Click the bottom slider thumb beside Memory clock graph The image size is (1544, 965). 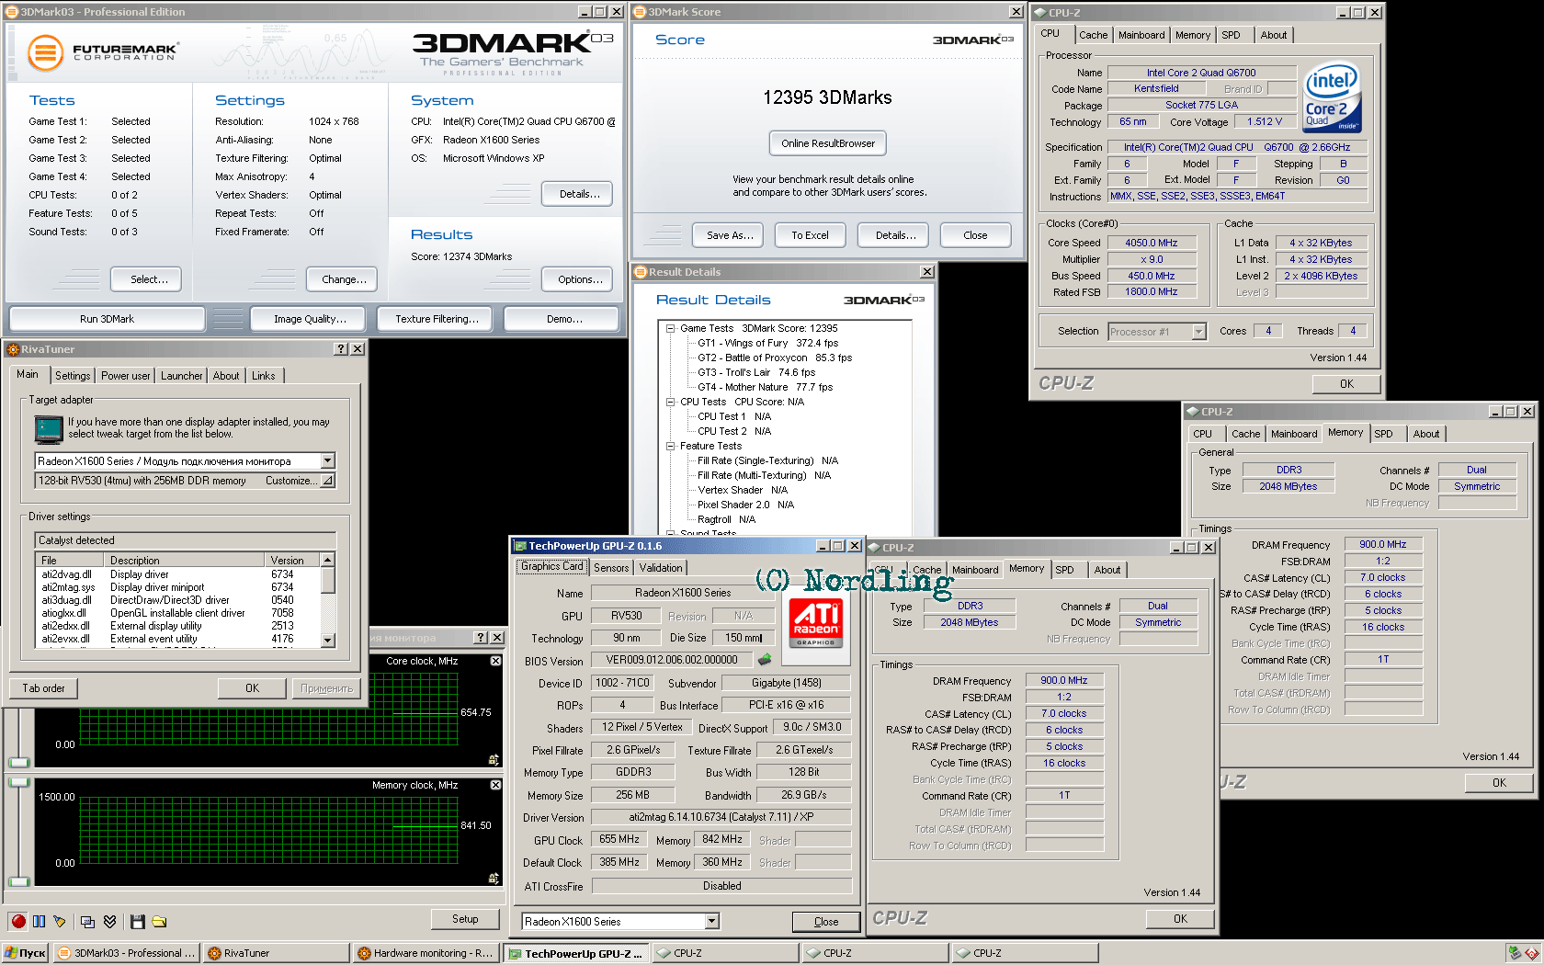[19, 880]
